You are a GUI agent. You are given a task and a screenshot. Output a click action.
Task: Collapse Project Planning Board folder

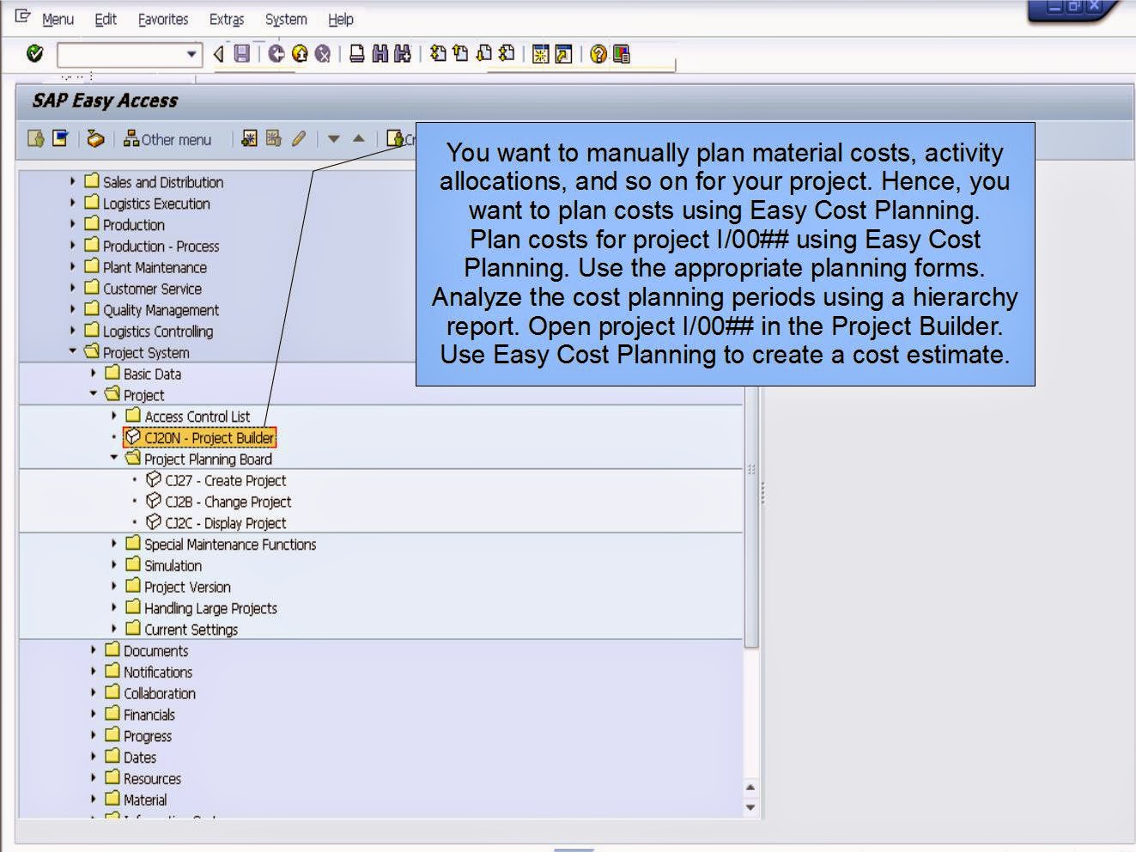coord(113,458)
